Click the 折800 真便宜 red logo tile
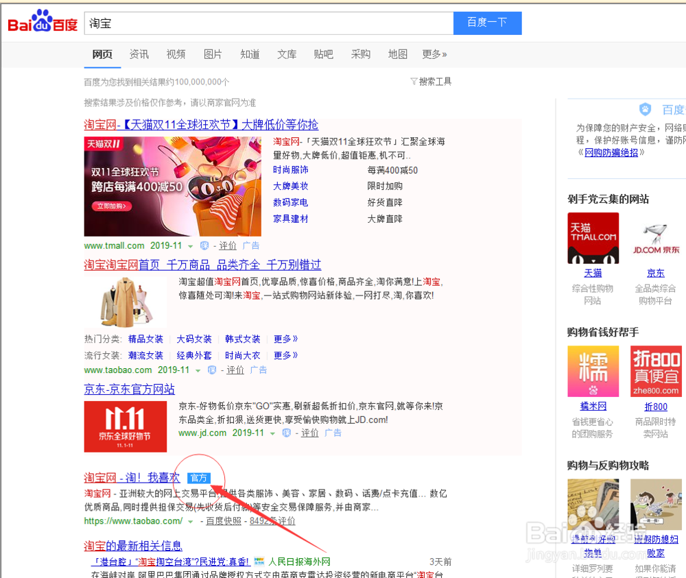The height and width of the screenshot is (578, 686). [656, 371]
